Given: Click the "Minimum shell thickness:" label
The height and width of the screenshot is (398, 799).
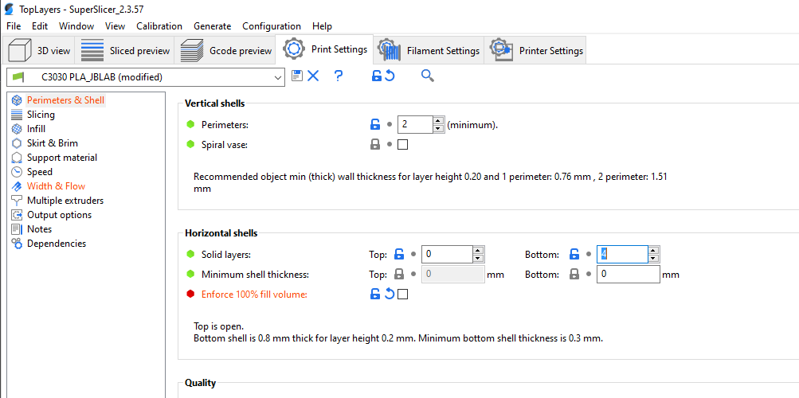Looking at the screenshot, I should (x=255, y=275).
